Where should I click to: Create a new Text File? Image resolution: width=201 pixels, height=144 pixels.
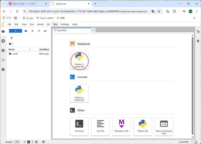[100, 126]
